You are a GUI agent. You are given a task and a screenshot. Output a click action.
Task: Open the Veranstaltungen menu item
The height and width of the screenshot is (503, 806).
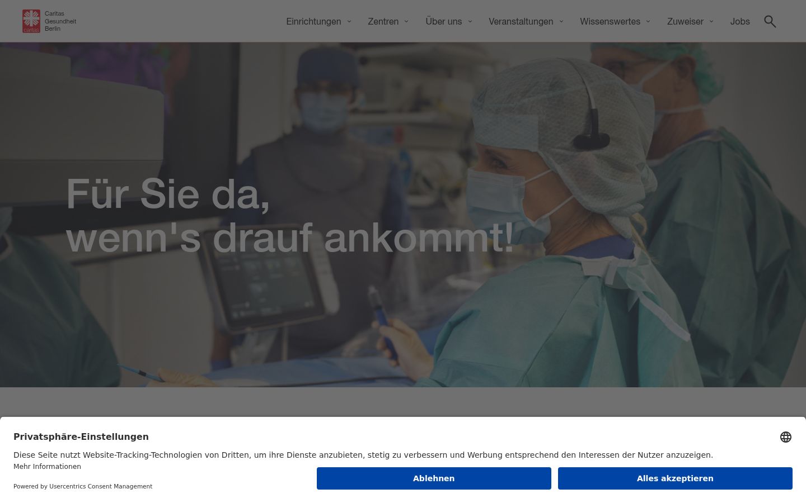[521, 21]
